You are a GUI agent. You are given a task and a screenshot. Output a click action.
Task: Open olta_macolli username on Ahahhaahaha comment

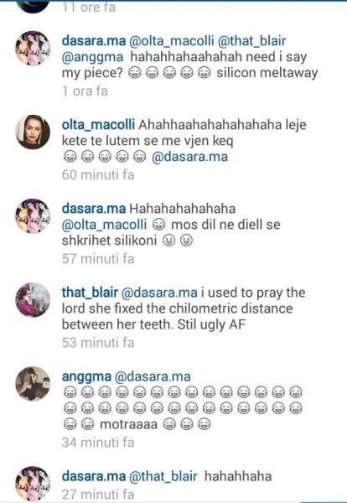point(98,125)
